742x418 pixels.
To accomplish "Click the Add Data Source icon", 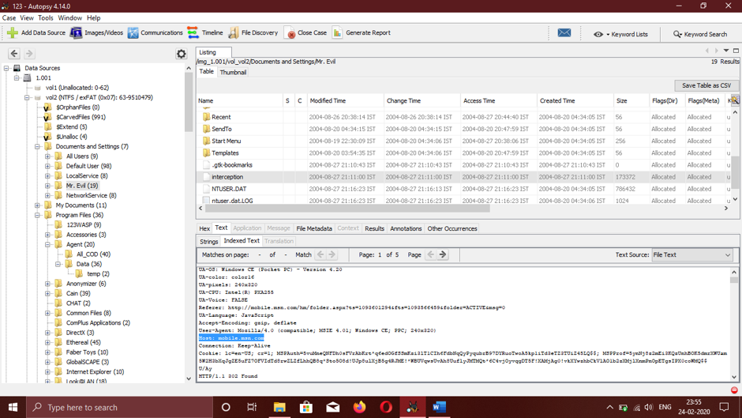I will click(x=13, y=33).
